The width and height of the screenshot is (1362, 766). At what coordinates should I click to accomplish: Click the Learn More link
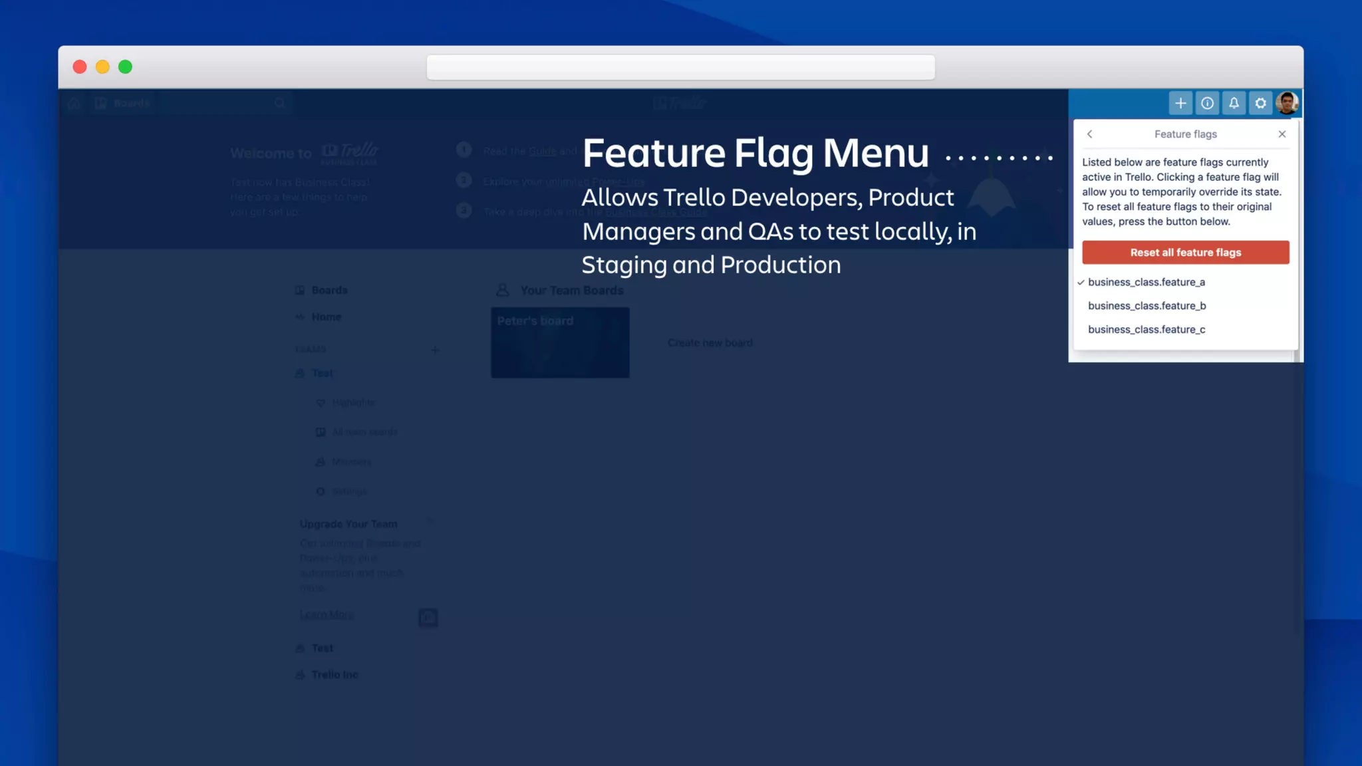pyautogui.click(x=327, y=614)
